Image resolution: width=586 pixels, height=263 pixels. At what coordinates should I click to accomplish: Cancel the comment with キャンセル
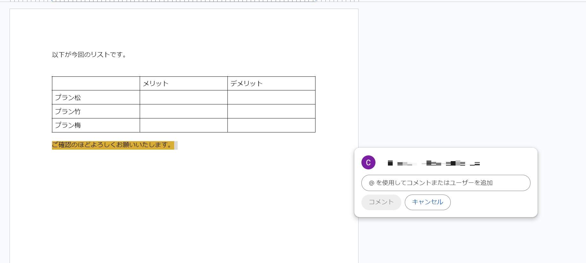tap(427, 202)
